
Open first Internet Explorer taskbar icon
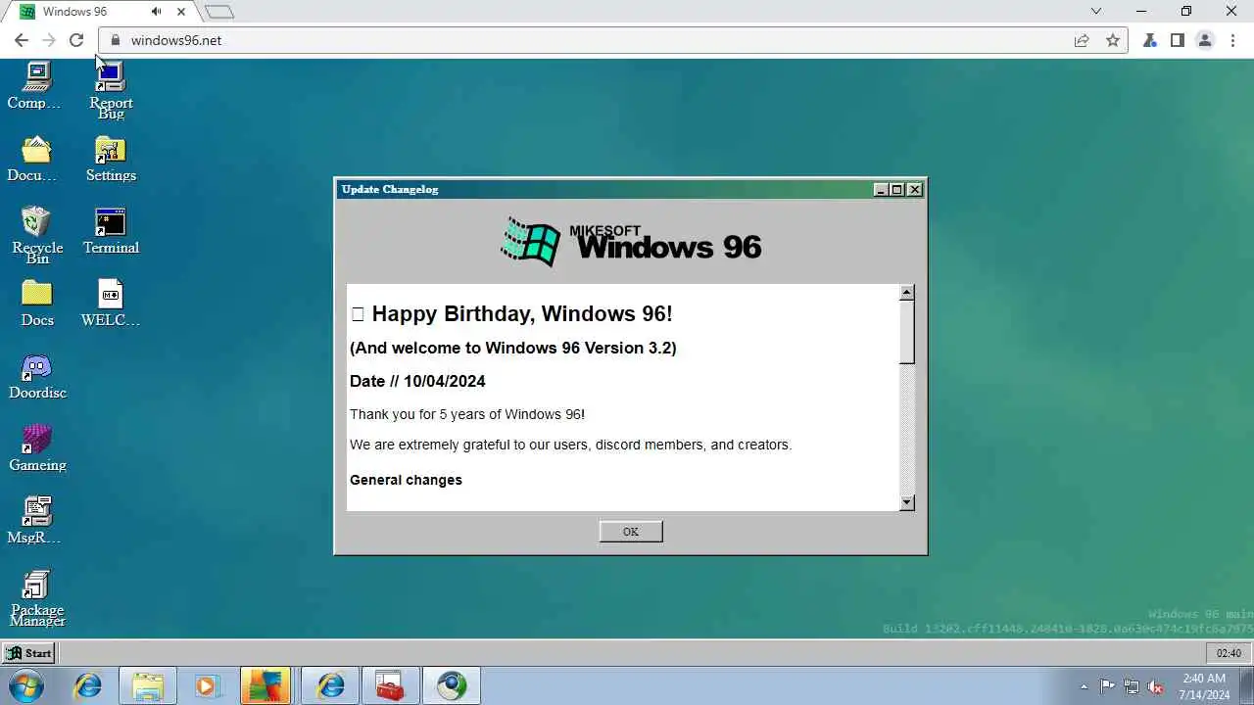tap(88, 685)
